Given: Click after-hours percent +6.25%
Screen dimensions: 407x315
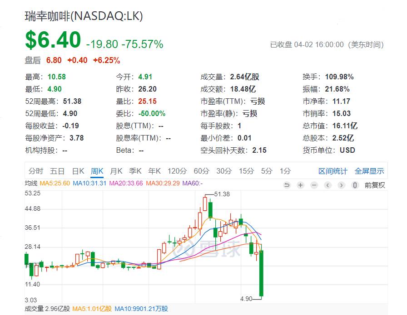Looking at the screenshot, I should pyautogui.click(x=106, y=60).
